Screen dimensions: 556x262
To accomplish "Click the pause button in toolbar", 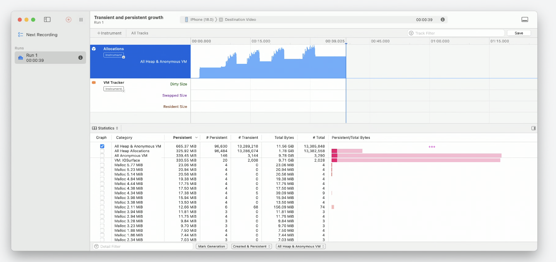I will pos(81,19).
